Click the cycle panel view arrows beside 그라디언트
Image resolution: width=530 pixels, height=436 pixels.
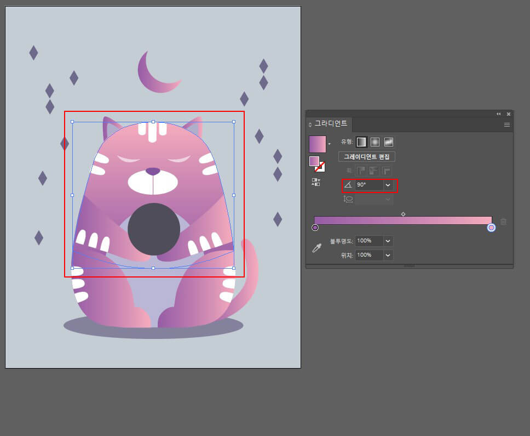(x=310, y=125)
